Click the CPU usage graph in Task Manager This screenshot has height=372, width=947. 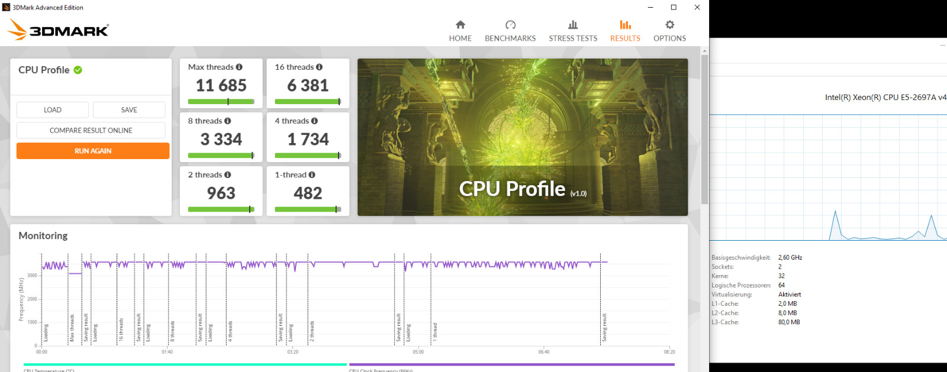[828, 177]
